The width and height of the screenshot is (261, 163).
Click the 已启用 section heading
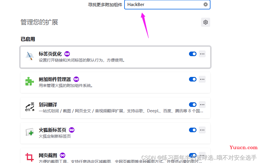pos(28,39)
